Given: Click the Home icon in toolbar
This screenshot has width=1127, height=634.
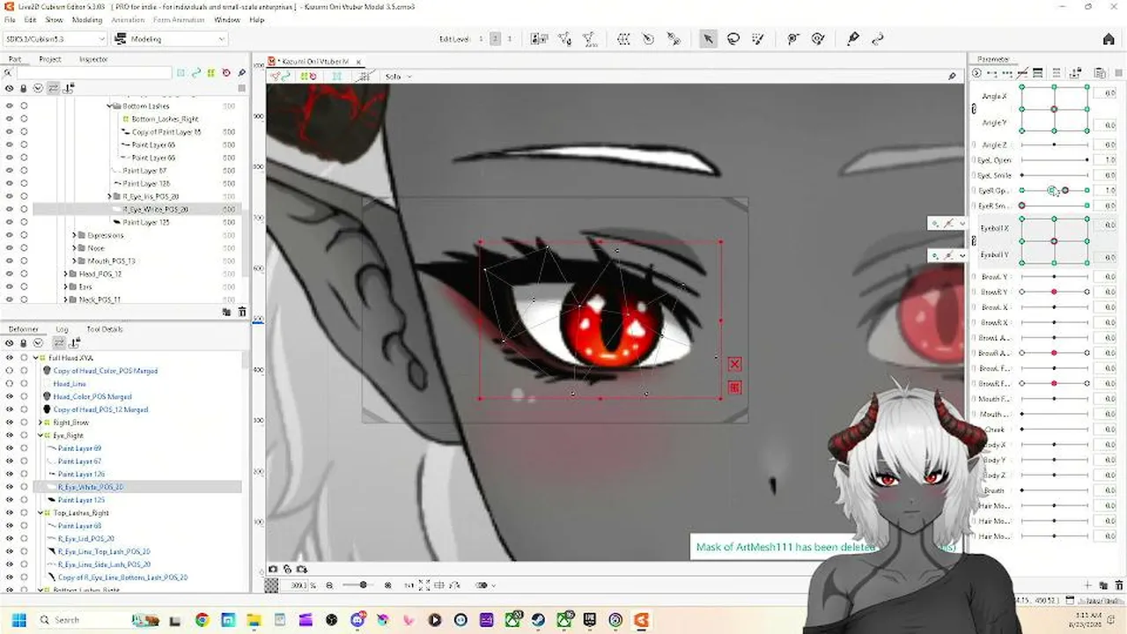Looking at the screenshot, I should pyautogui.click(x=1109, y=39).
